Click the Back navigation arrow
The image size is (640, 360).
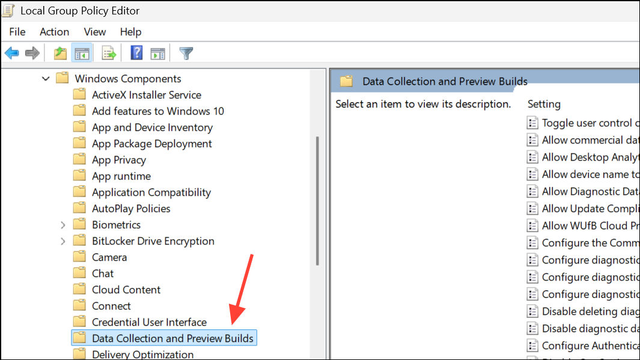pyautogui.click(x=11, y=53)
